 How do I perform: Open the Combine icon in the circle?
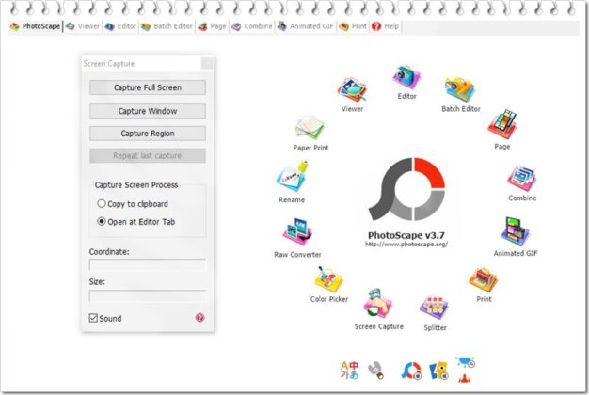click(522, 179)
